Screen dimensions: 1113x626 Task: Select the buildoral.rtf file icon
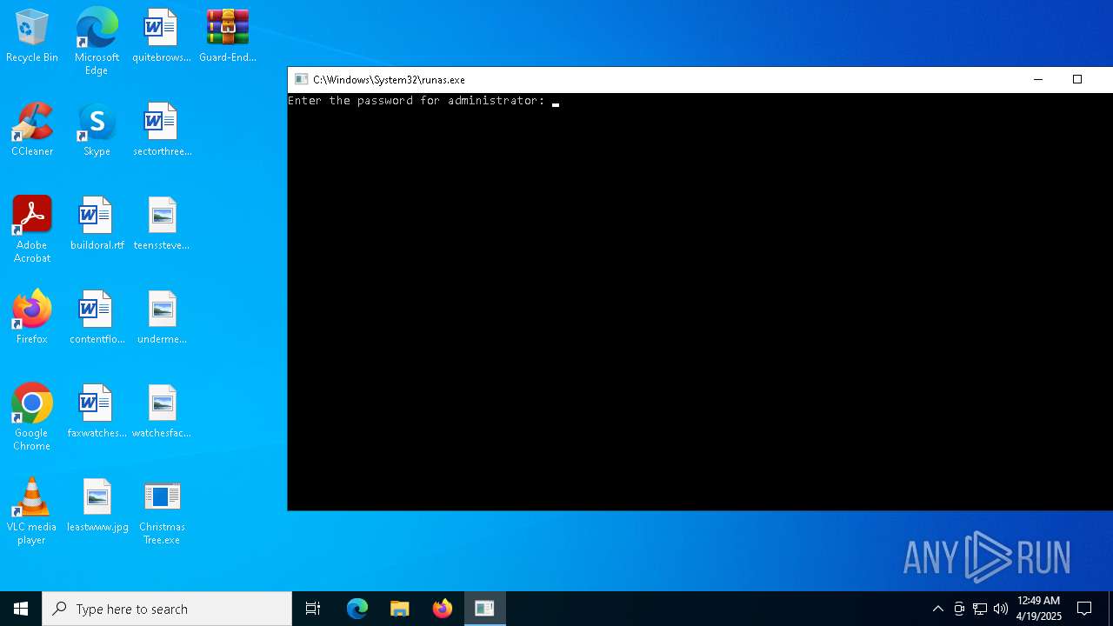click(97, 224)
